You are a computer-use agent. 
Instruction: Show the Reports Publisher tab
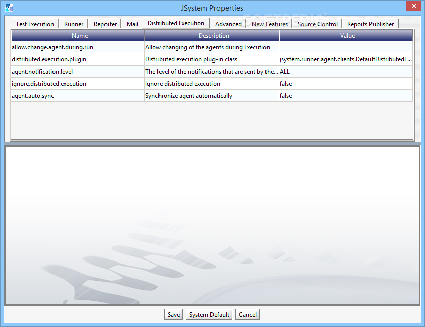tap(370, 24)
